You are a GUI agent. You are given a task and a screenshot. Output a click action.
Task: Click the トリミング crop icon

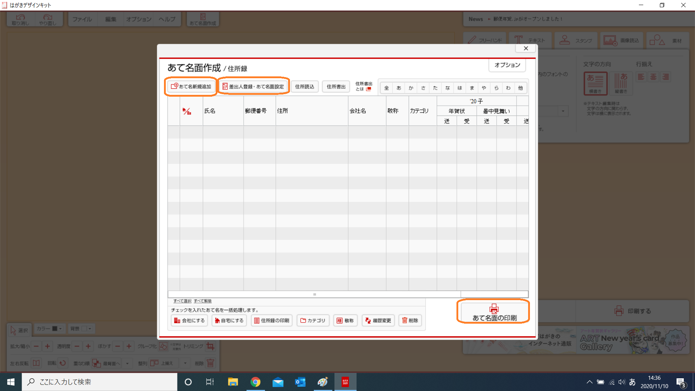[x=210, y=346]
